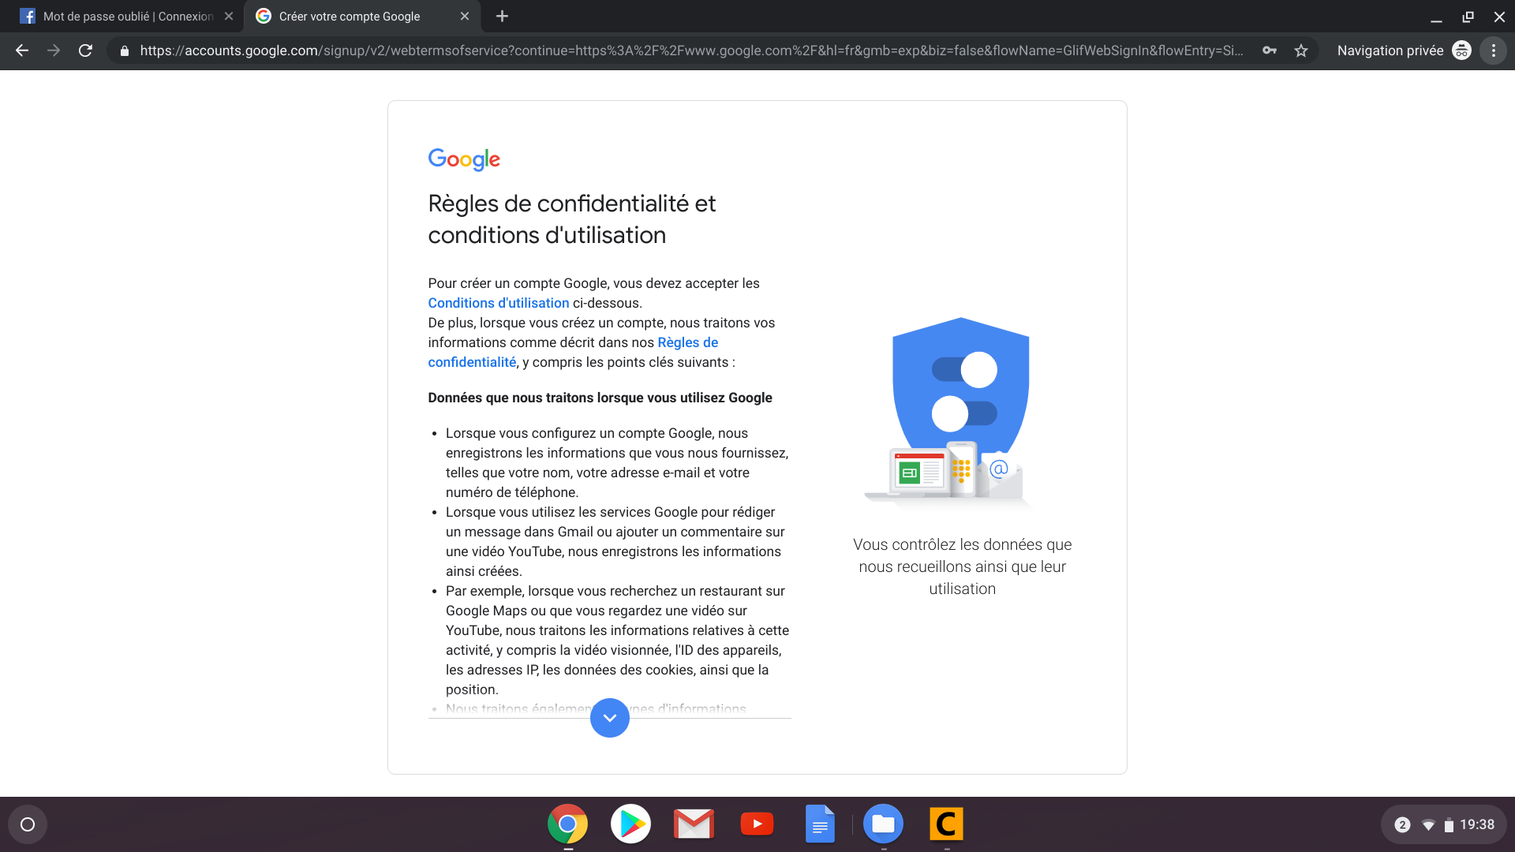Launch Gmail from the shelf

(694, 824)
